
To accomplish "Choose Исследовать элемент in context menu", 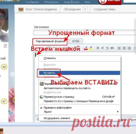I will pyautogui.click(x=80, y=118).
